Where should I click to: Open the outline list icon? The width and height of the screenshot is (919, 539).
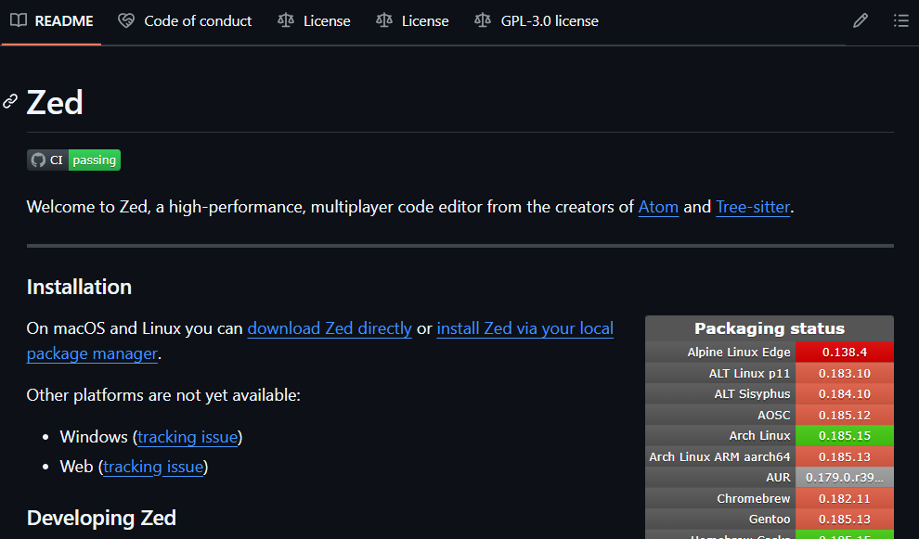(900, 21)
